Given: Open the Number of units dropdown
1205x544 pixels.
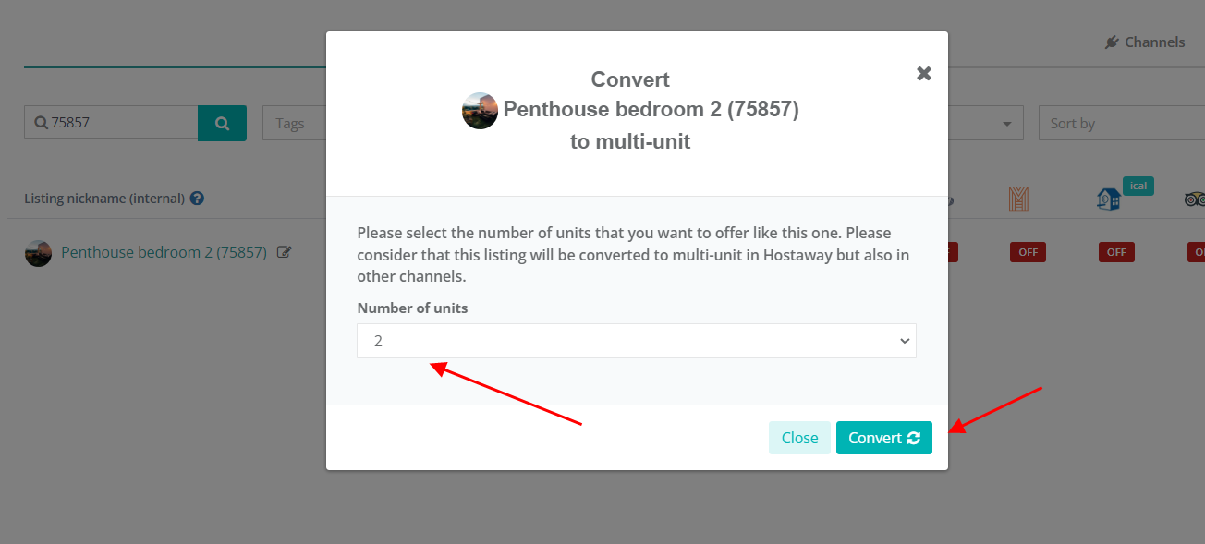Looking at the screenshot, I should click(637, 341).
